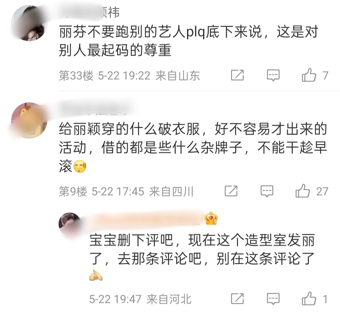Open replies for the 第9楼 comment

click(x=267, y=191)
